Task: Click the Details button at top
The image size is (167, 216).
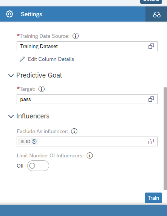Action: point(151,1)
